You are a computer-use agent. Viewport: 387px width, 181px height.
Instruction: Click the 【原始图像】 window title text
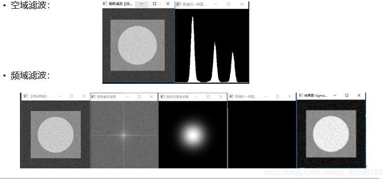coord(38,96)
